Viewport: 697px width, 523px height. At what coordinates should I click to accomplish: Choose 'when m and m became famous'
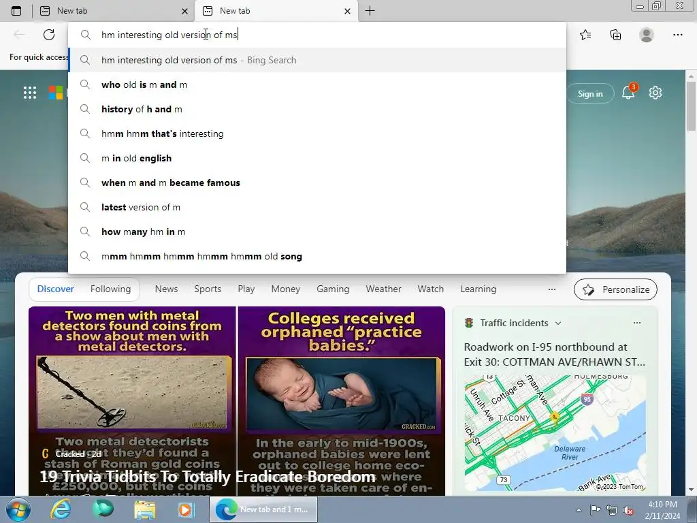coord(318,183)
